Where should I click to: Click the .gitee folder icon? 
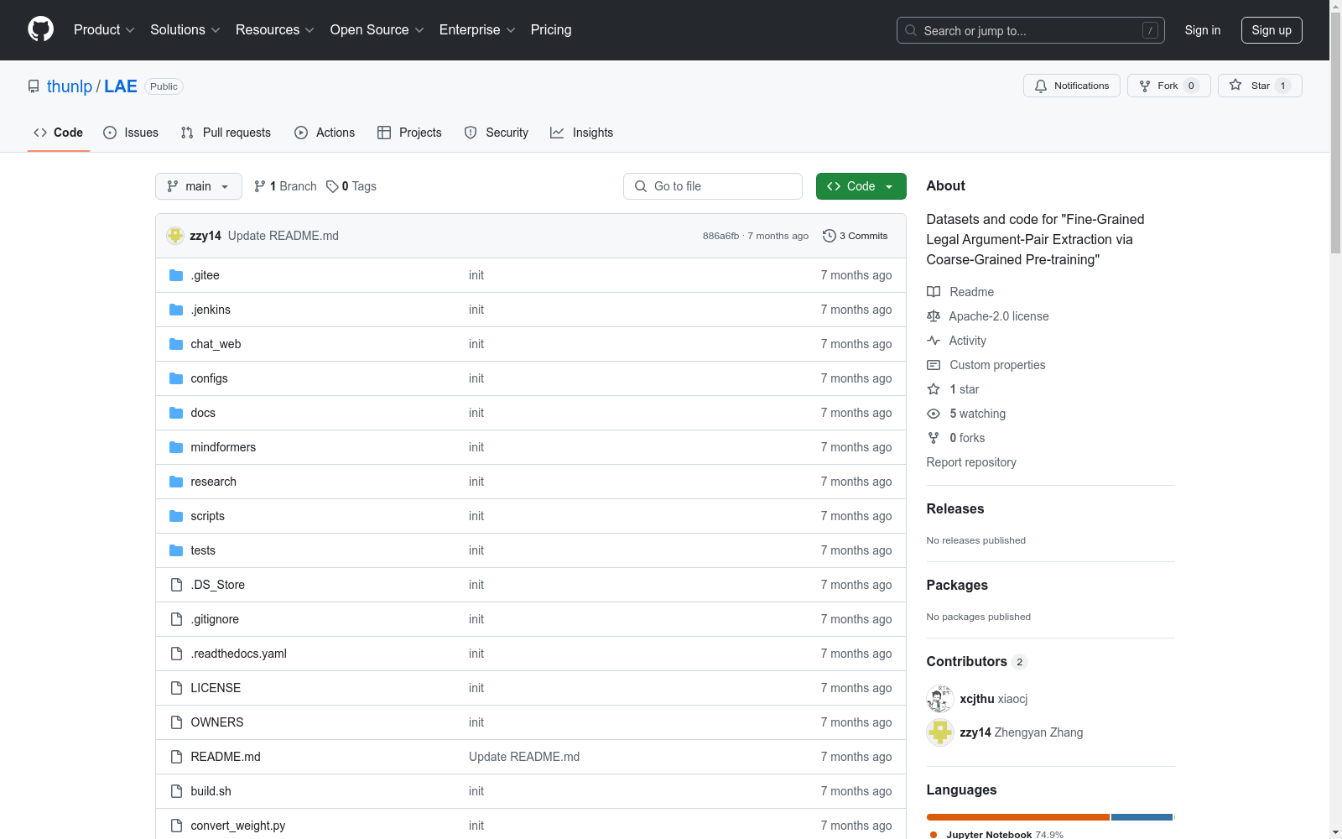pos(176,275)
